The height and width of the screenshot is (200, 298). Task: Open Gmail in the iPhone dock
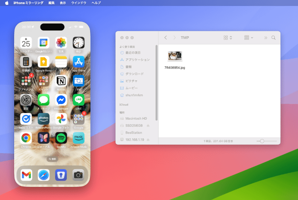click(x=26, y=175)
